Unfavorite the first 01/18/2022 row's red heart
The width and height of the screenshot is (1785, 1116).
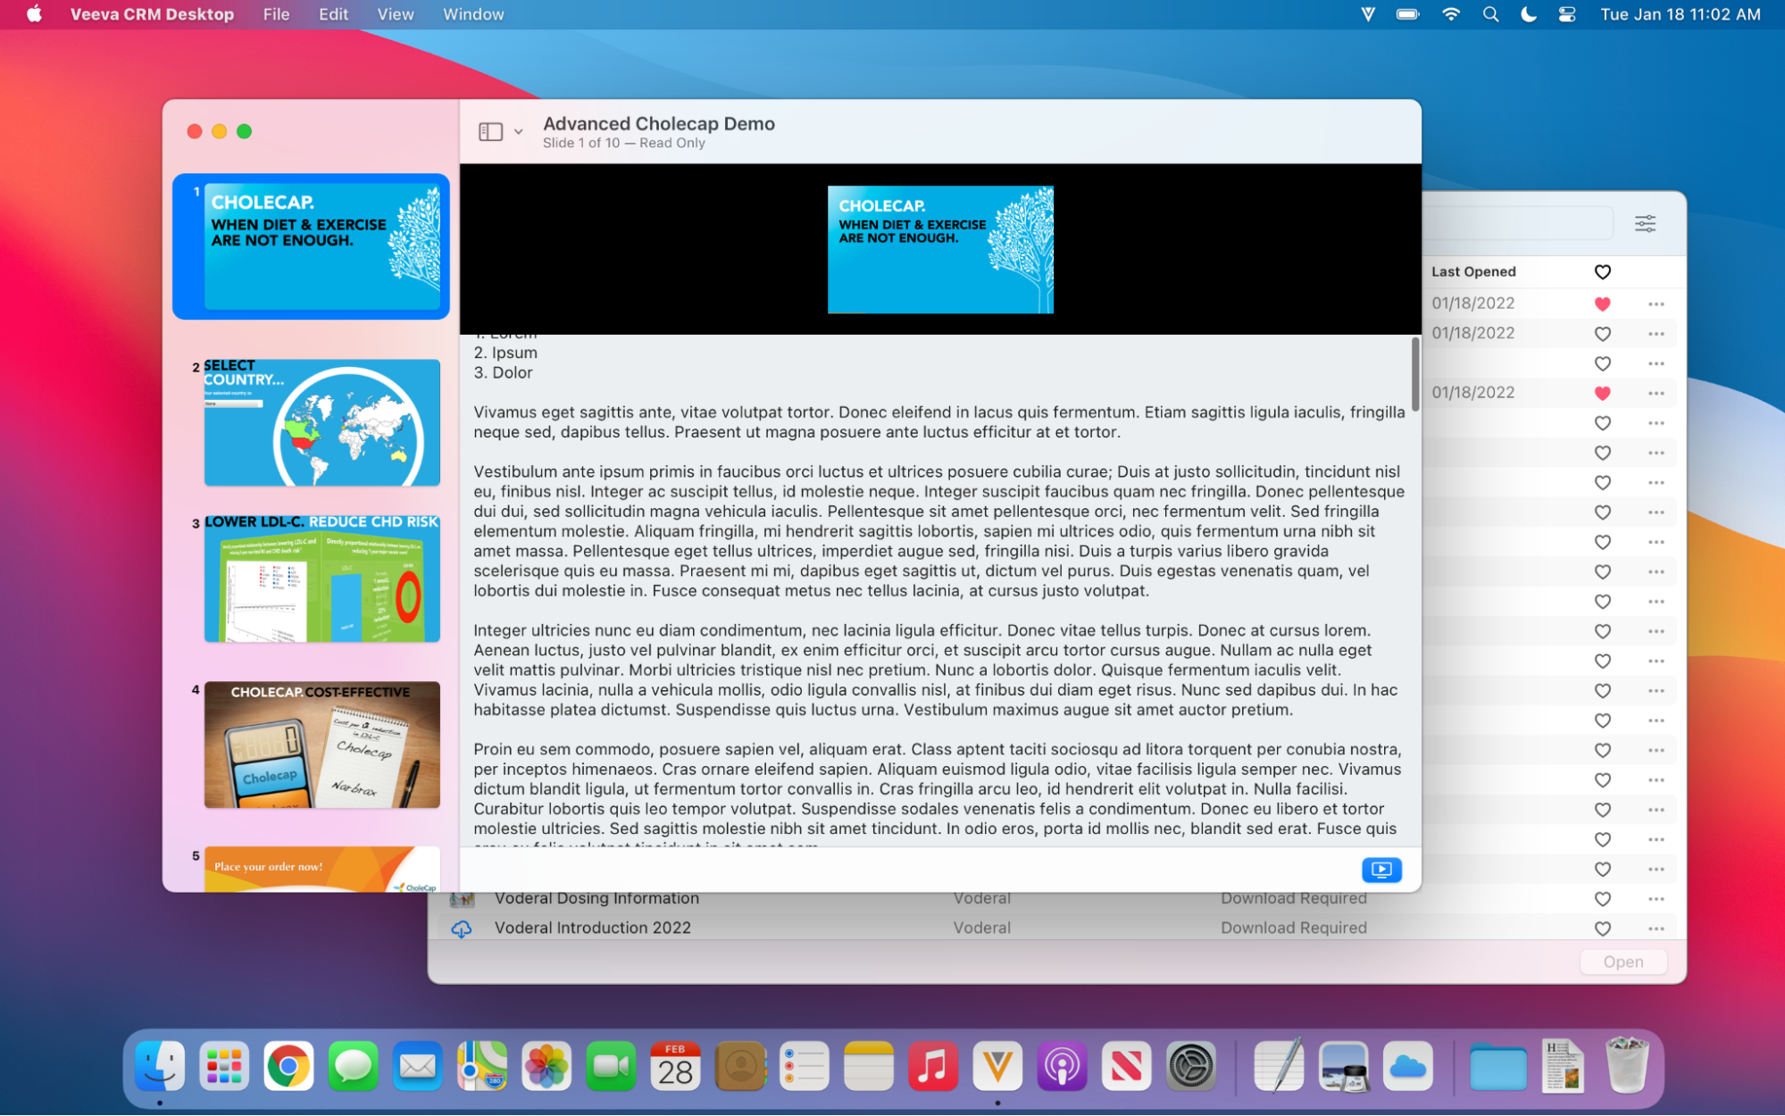click(1602, 304)
